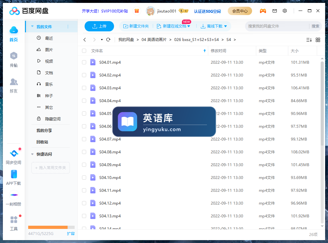Open the 一刻相册 album icon

tap(14, 195)
